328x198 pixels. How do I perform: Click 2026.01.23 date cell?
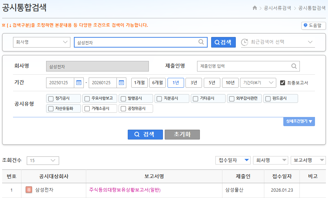282,190
